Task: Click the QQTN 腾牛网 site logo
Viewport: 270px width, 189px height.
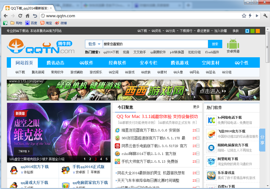Action: (41, 46)
